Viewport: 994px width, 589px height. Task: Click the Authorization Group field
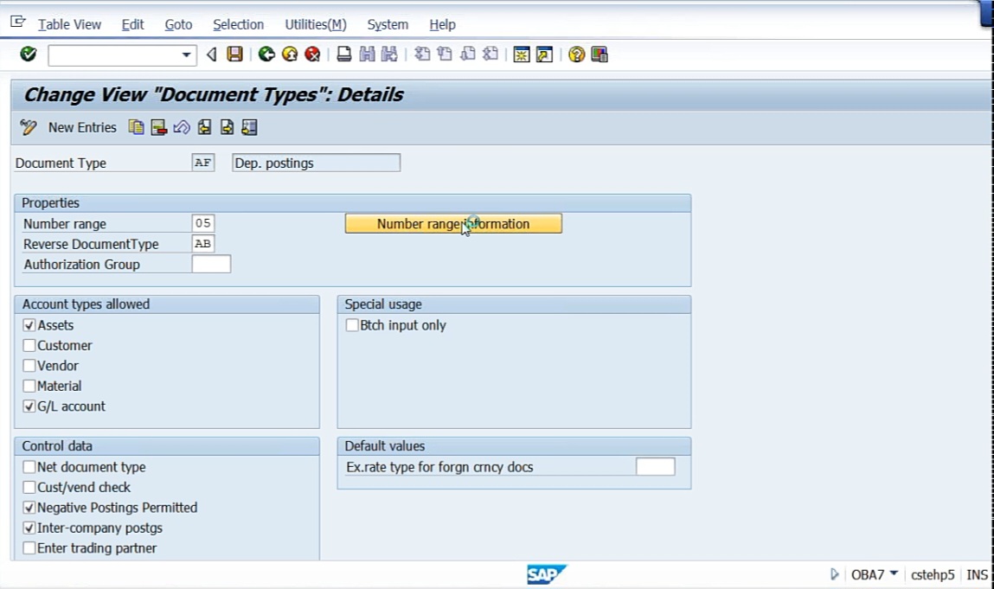click(211, 264)
